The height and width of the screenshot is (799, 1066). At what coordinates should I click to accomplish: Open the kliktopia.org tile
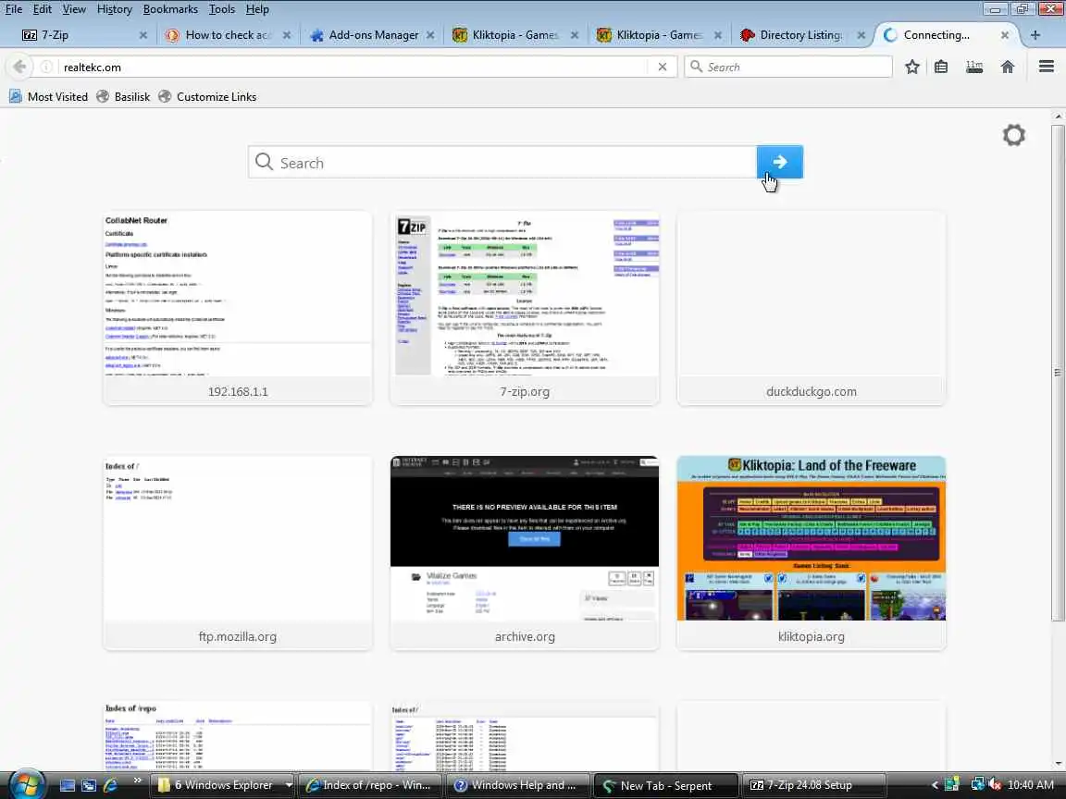(811, 553)
